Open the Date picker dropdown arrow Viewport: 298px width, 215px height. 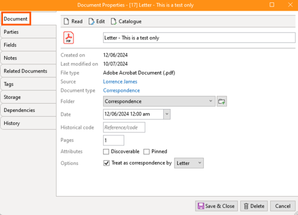point(167,114)
